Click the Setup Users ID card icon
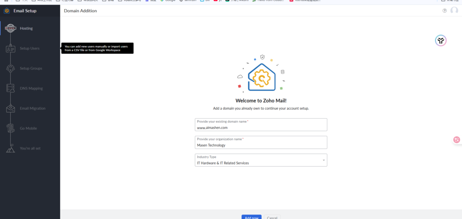 [11, 49]
